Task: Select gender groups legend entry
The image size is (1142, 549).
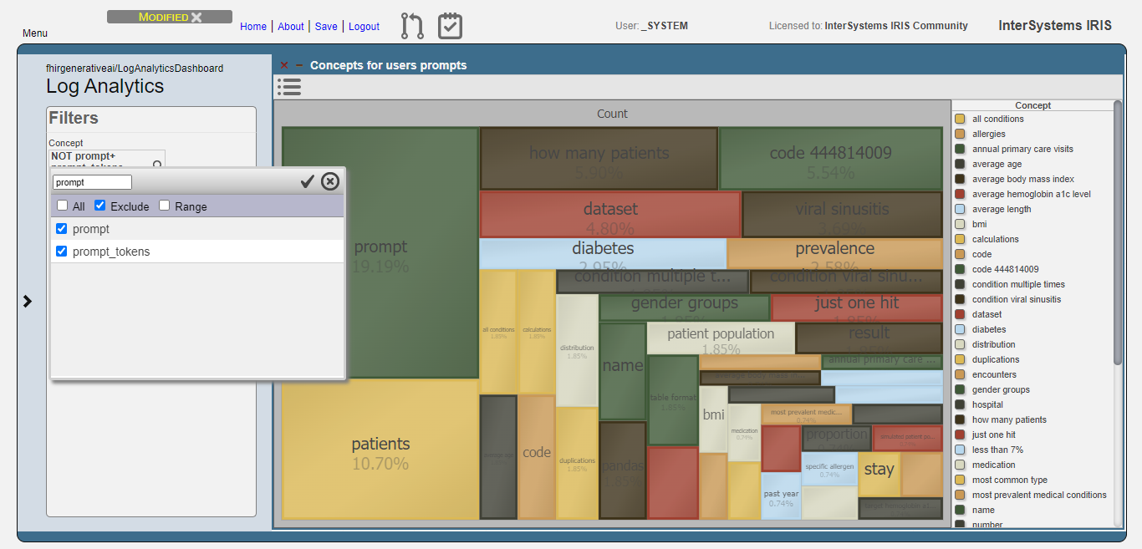Action: pos(1001,389)
